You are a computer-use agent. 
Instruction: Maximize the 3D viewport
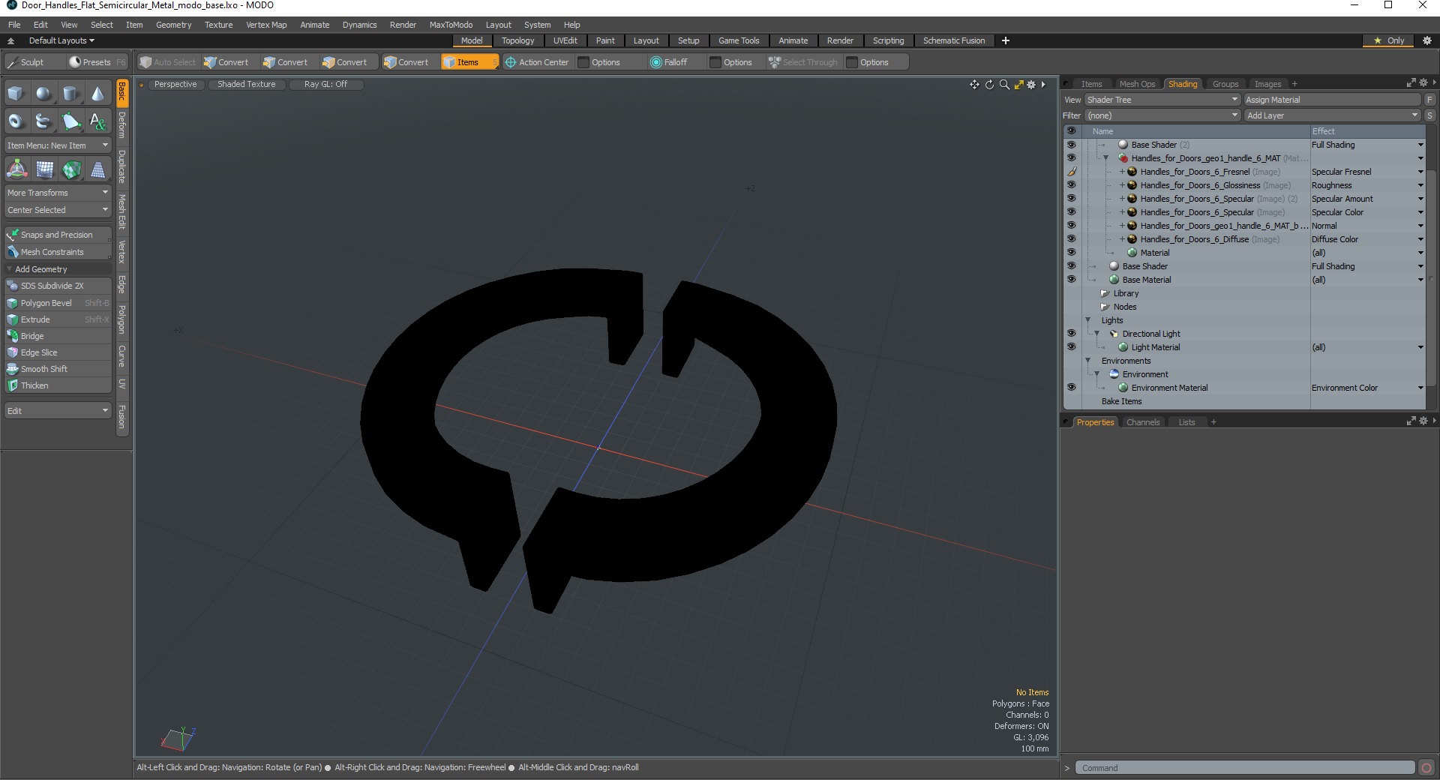coord(1018,85)
